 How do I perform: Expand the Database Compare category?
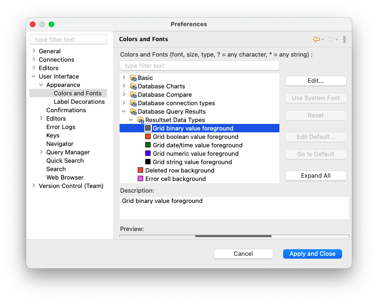click(124, 94)
